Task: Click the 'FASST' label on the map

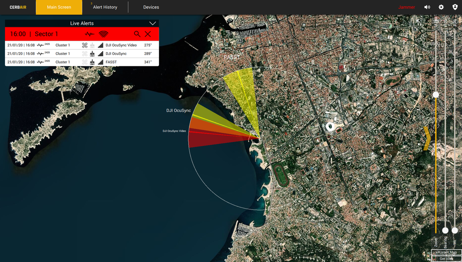Action: pyautogui.click(x=232, y=57)
